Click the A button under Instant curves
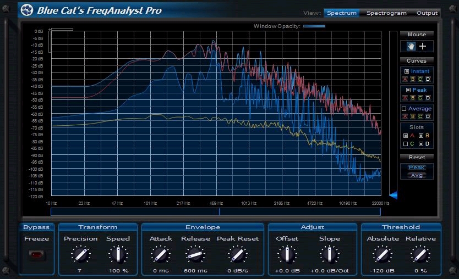The image size is (459, 279). [x=405, y=79]
